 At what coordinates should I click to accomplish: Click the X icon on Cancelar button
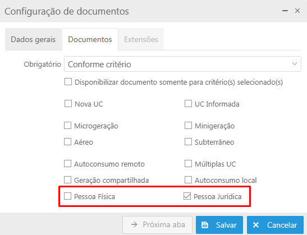[256, 225]
